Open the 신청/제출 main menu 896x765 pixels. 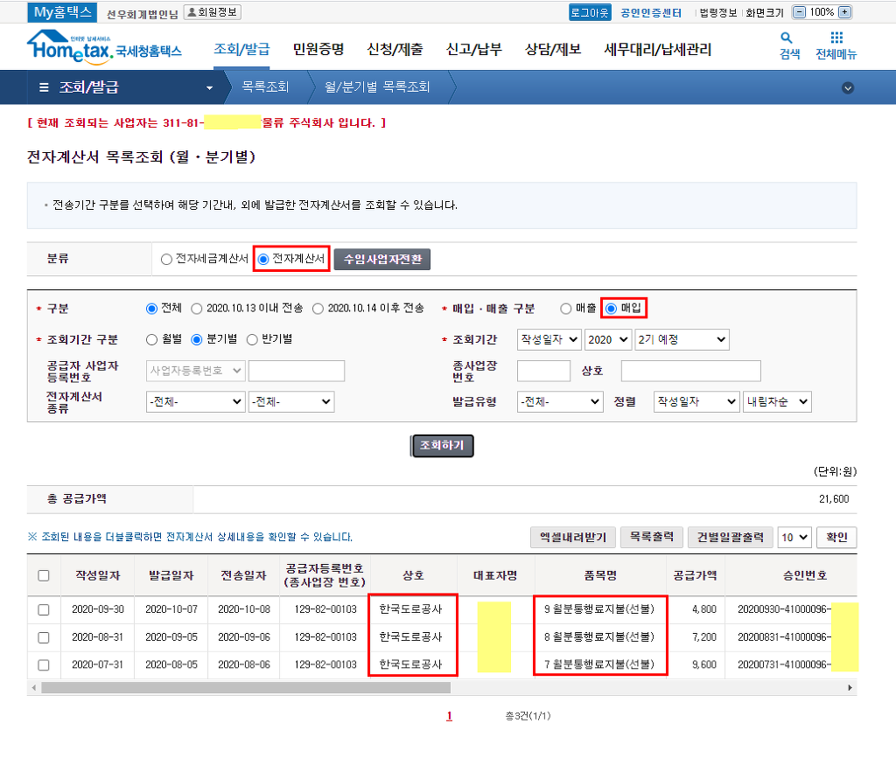[395, 49]
